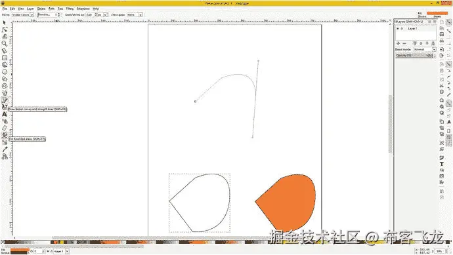
Task: Close the Layers panel
Action: 435,22
